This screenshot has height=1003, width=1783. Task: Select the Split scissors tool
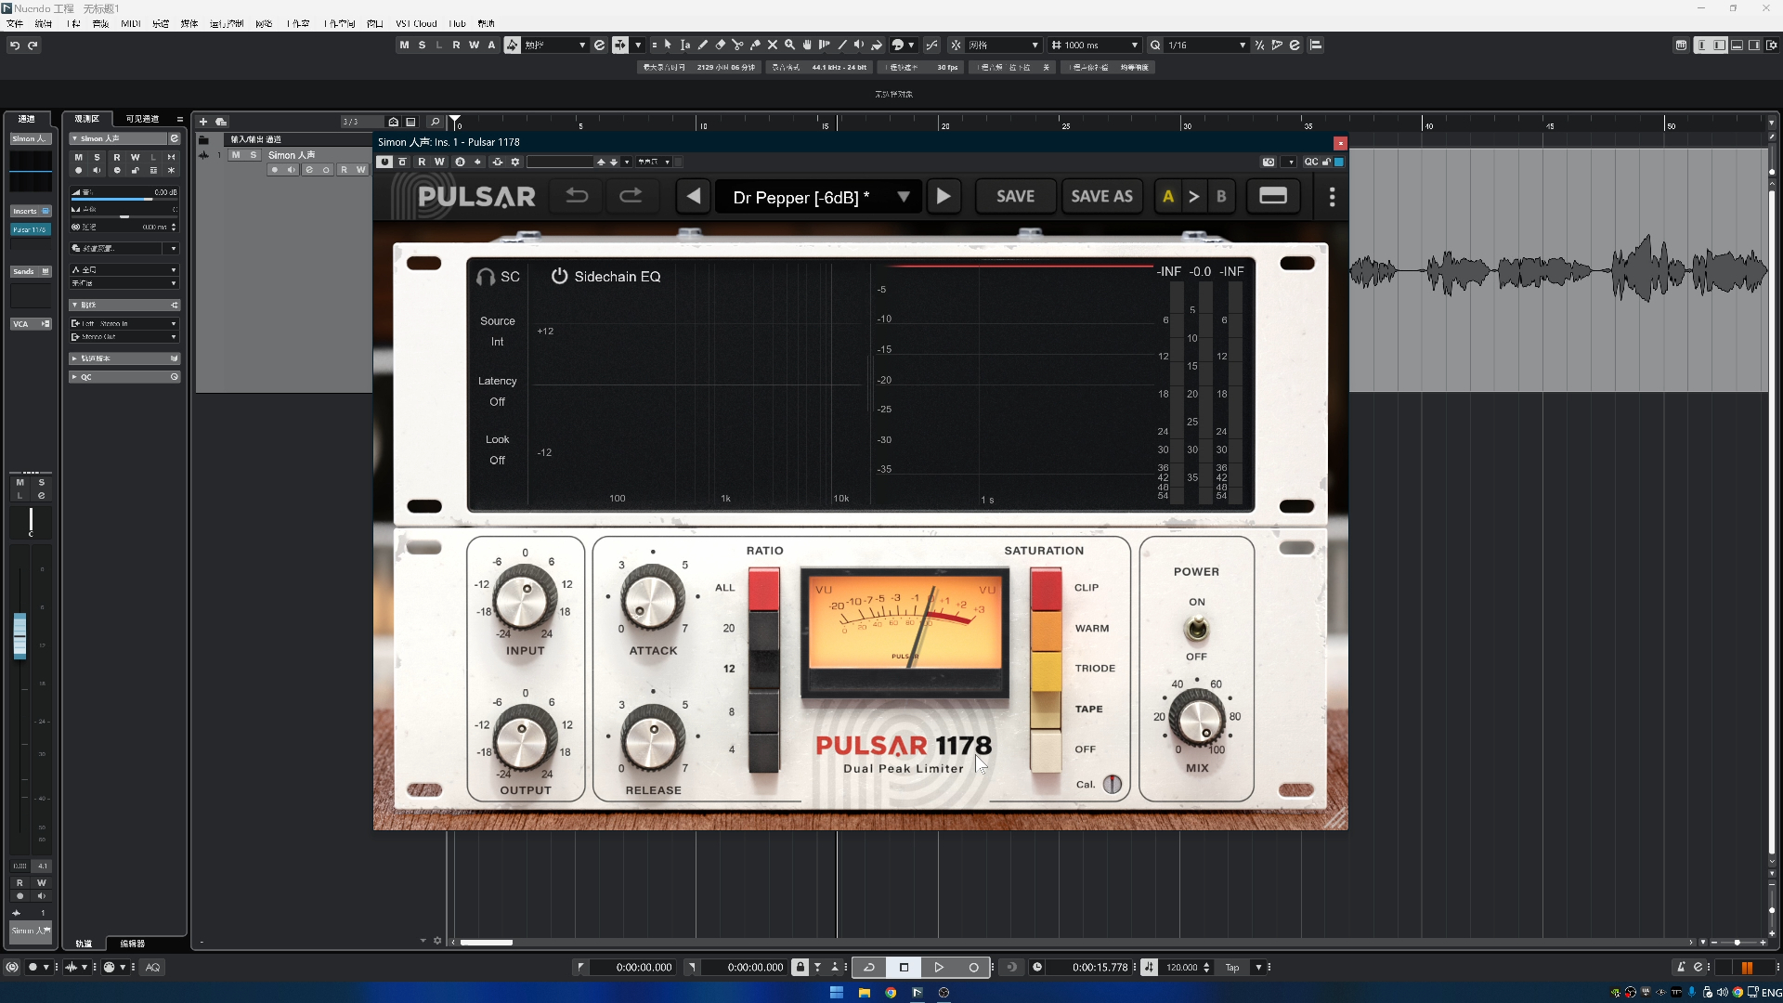(x=737, y=45)
